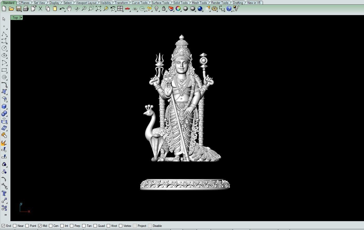The width and height of the screenshot is (364, 230).
Task: Click the Explode icon
Action: pyautogui.click(x=4, y=143)
